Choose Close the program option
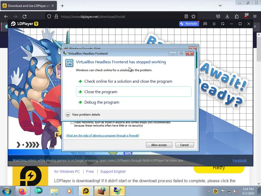 [134, 92]
